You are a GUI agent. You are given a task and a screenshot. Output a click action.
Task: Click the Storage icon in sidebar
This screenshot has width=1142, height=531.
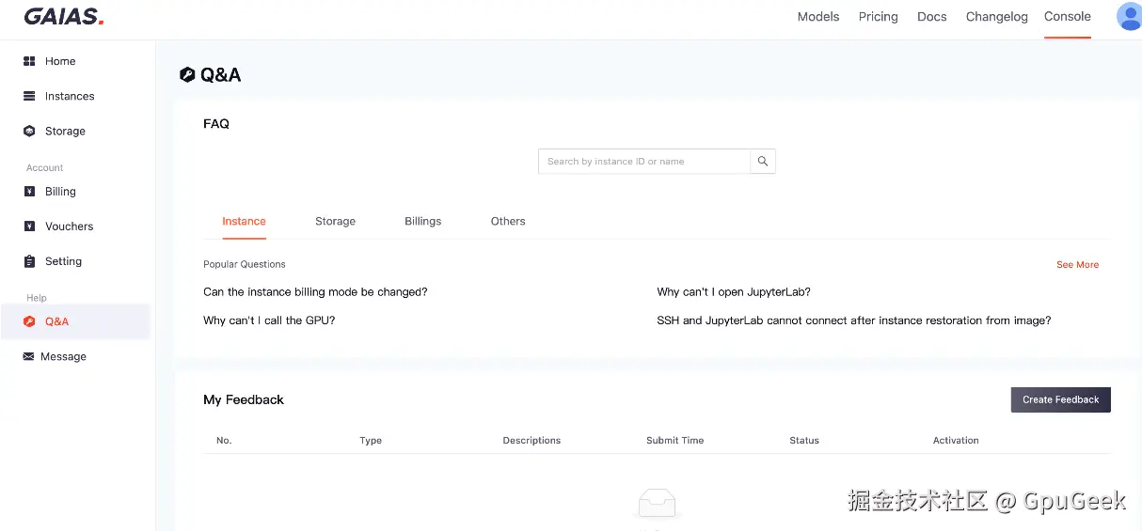(x=29, y=132)
